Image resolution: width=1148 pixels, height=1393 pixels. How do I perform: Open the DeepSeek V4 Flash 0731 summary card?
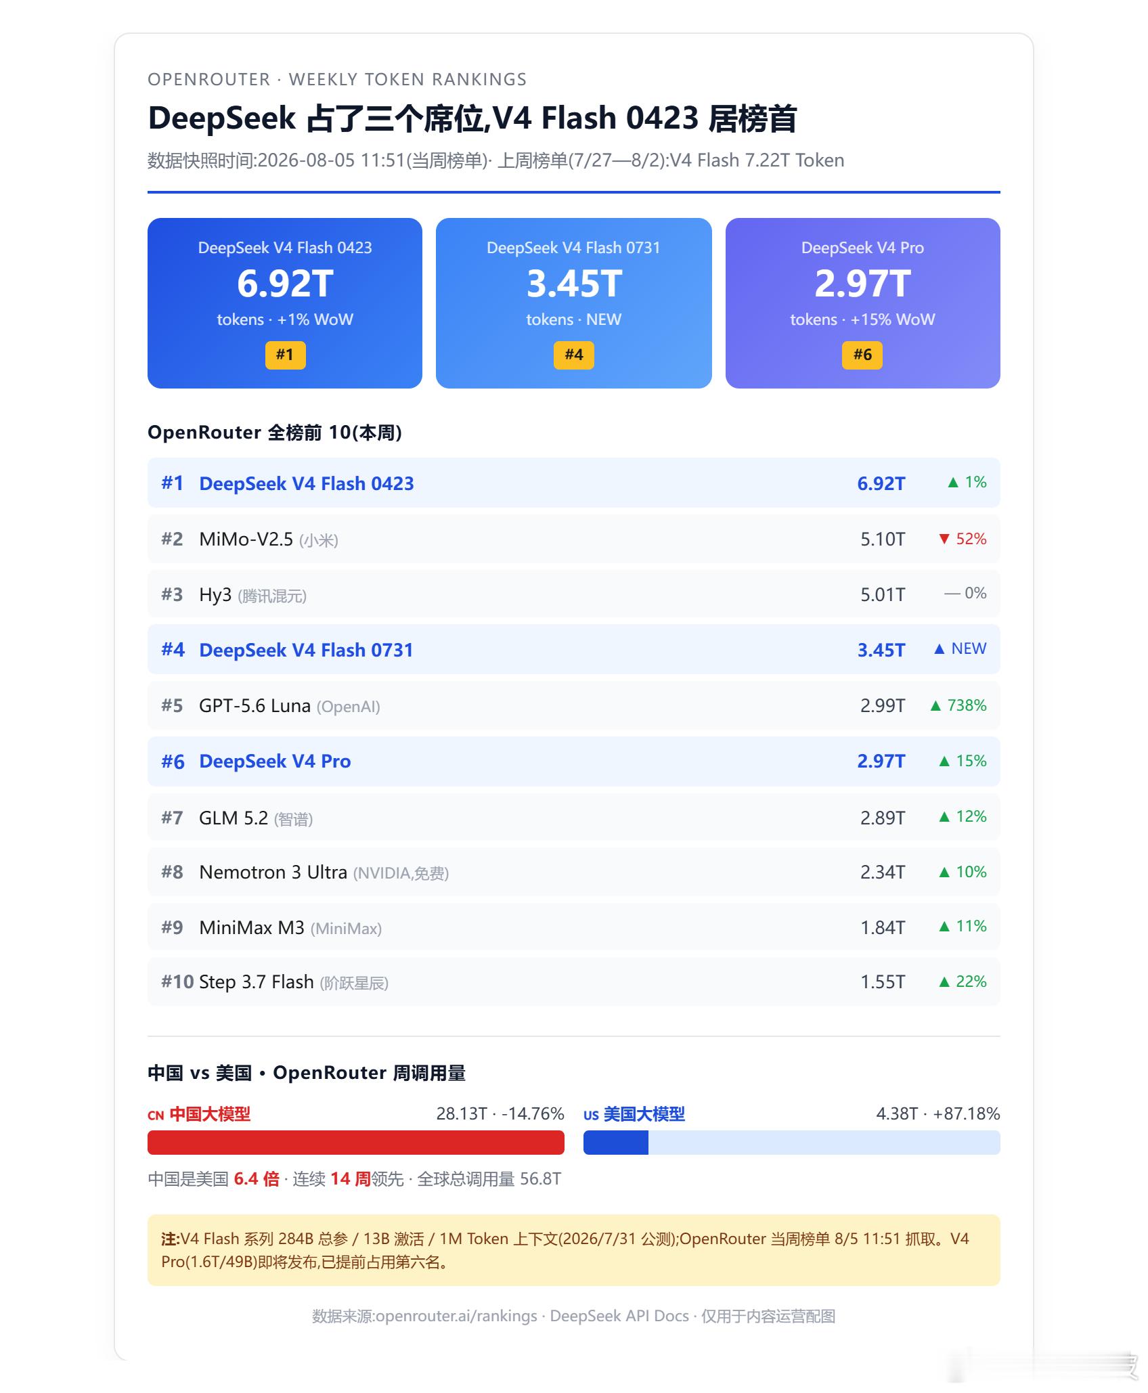574,303
